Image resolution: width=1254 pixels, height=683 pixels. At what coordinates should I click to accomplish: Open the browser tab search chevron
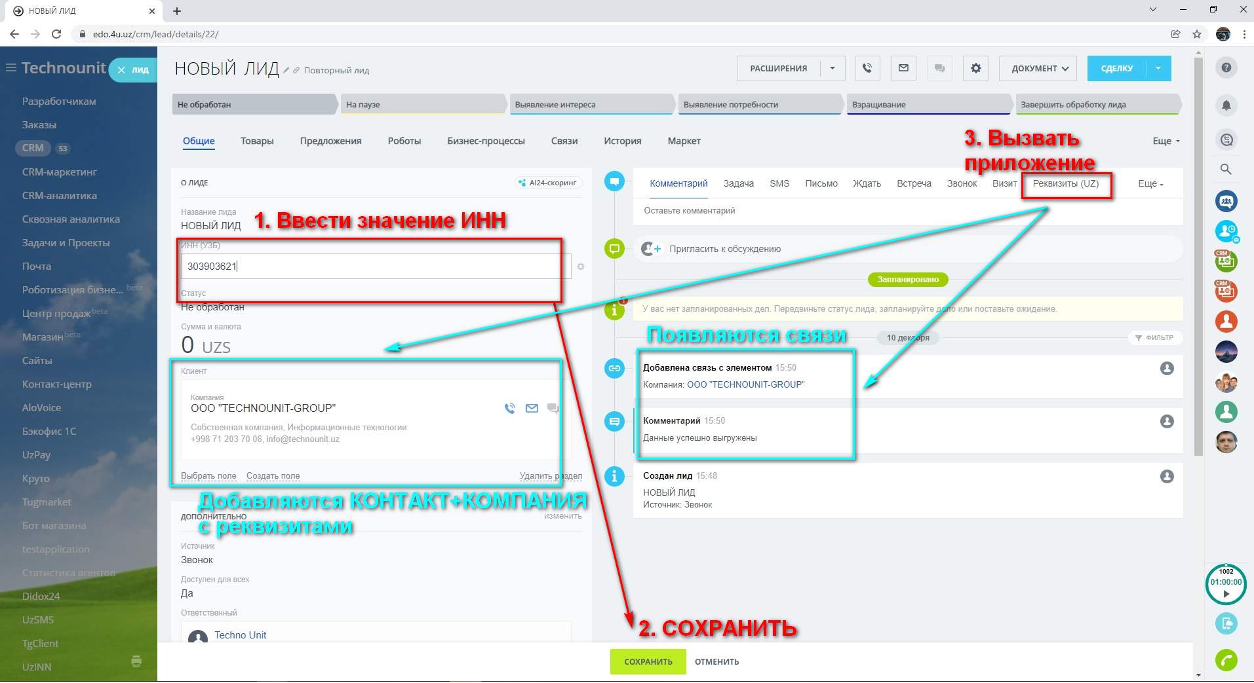point(1153,10)
